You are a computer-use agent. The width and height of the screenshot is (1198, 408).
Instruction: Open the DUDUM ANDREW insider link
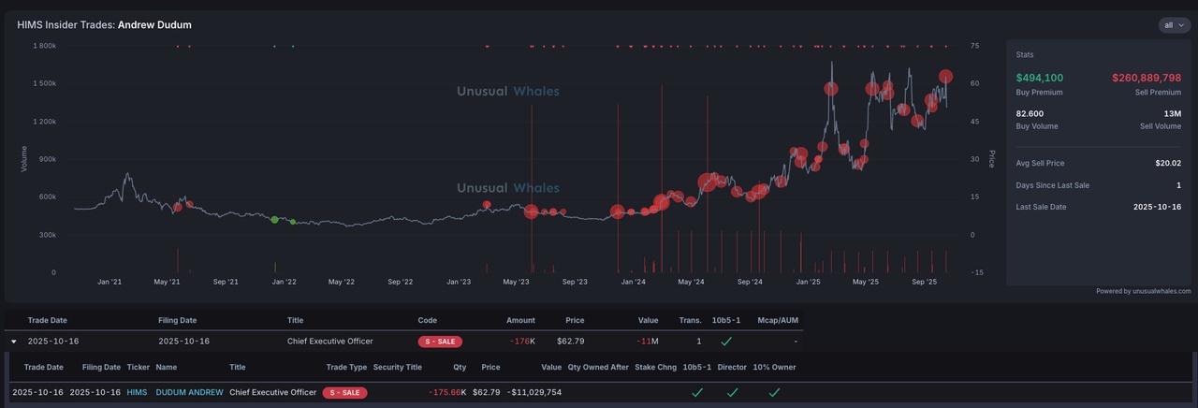pos(189,392)
